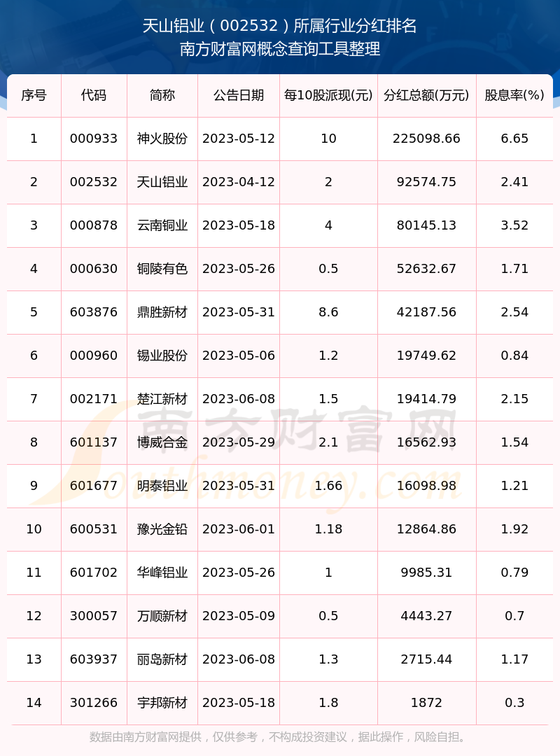Click the 分红总额(万元) column header
The height and width of the screenshot is (756, 560).
coord(426,95)
